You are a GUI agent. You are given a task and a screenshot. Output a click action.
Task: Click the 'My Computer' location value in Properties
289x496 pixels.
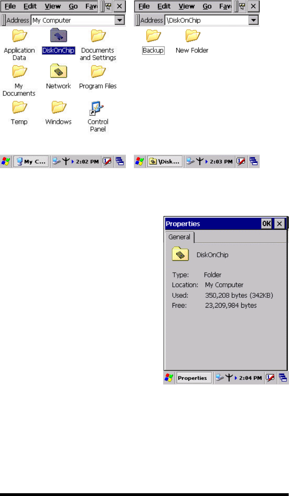coord(224,285)
